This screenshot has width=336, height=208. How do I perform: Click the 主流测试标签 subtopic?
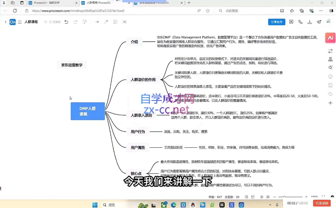pos(173,147)
